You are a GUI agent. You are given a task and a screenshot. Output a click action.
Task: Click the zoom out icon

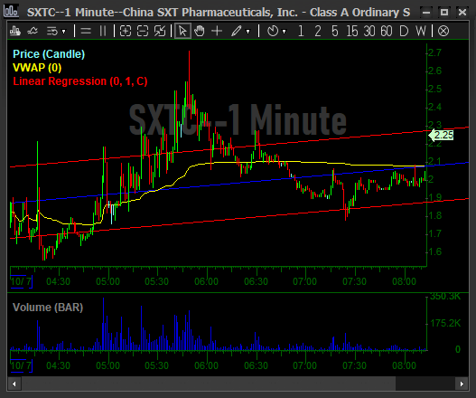point(143,31)
